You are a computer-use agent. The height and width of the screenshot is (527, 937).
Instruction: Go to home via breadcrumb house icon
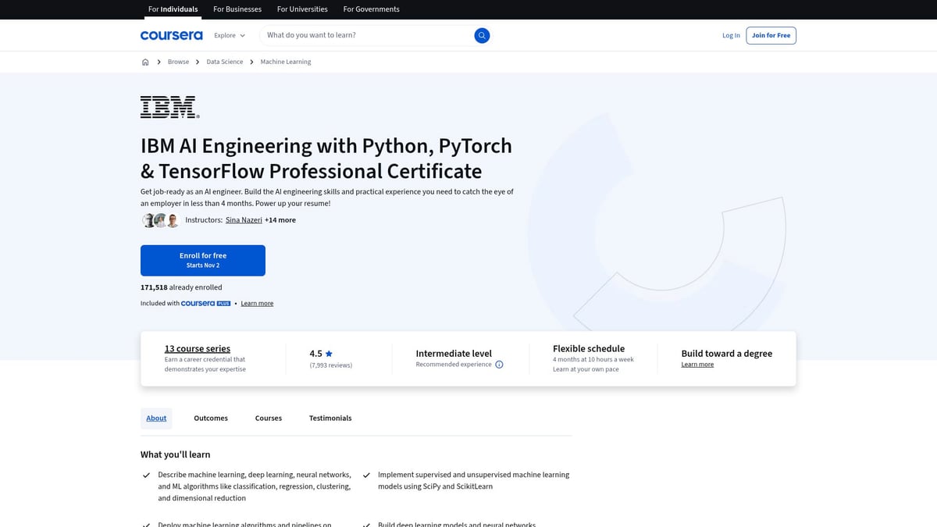[145, 62]
